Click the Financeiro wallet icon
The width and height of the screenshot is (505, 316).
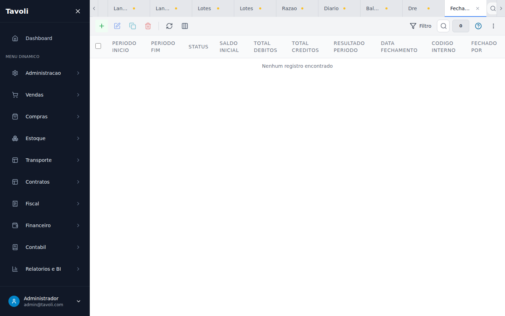(15, 225)
